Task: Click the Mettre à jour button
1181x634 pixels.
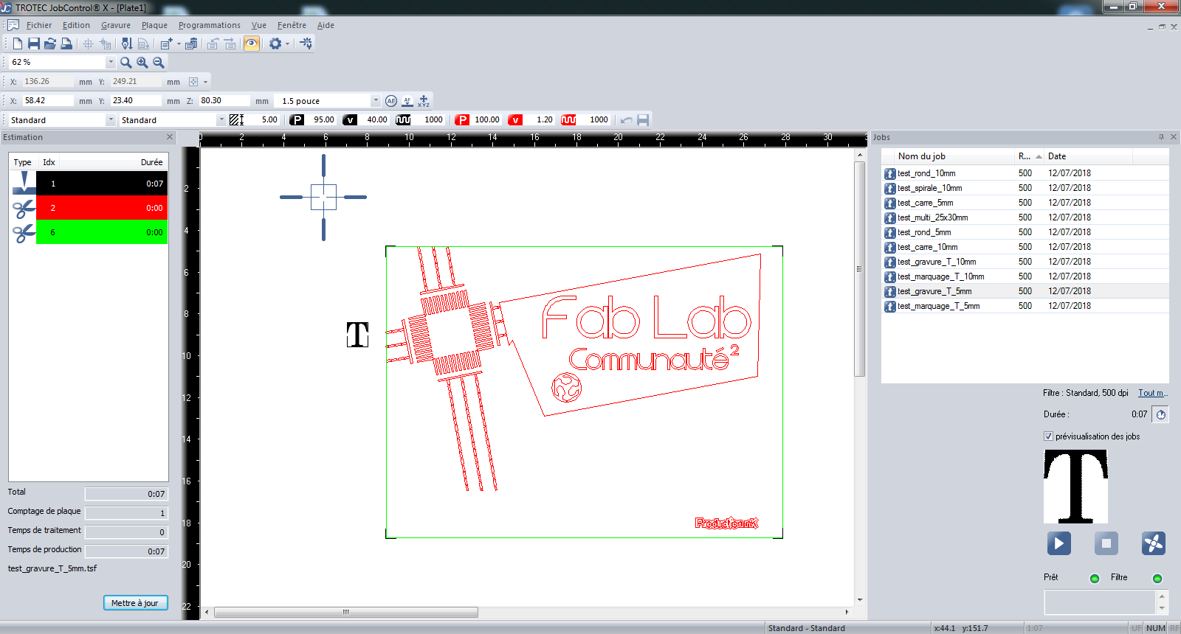Action: coord(135,603)
